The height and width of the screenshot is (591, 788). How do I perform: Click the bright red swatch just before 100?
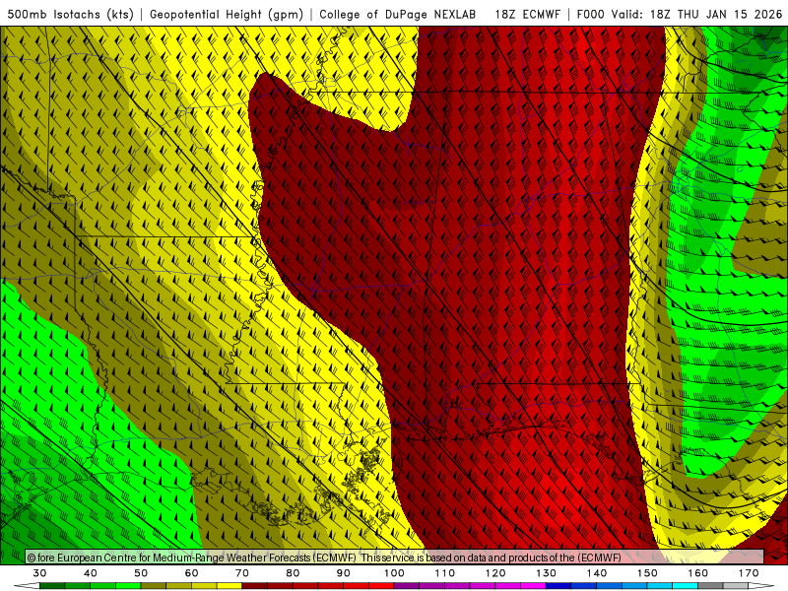pos(381,586)
